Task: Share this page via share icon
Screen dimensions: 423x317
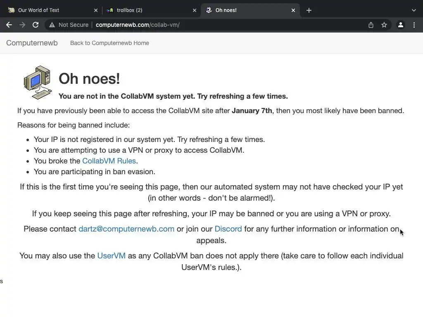Action: 371,25
